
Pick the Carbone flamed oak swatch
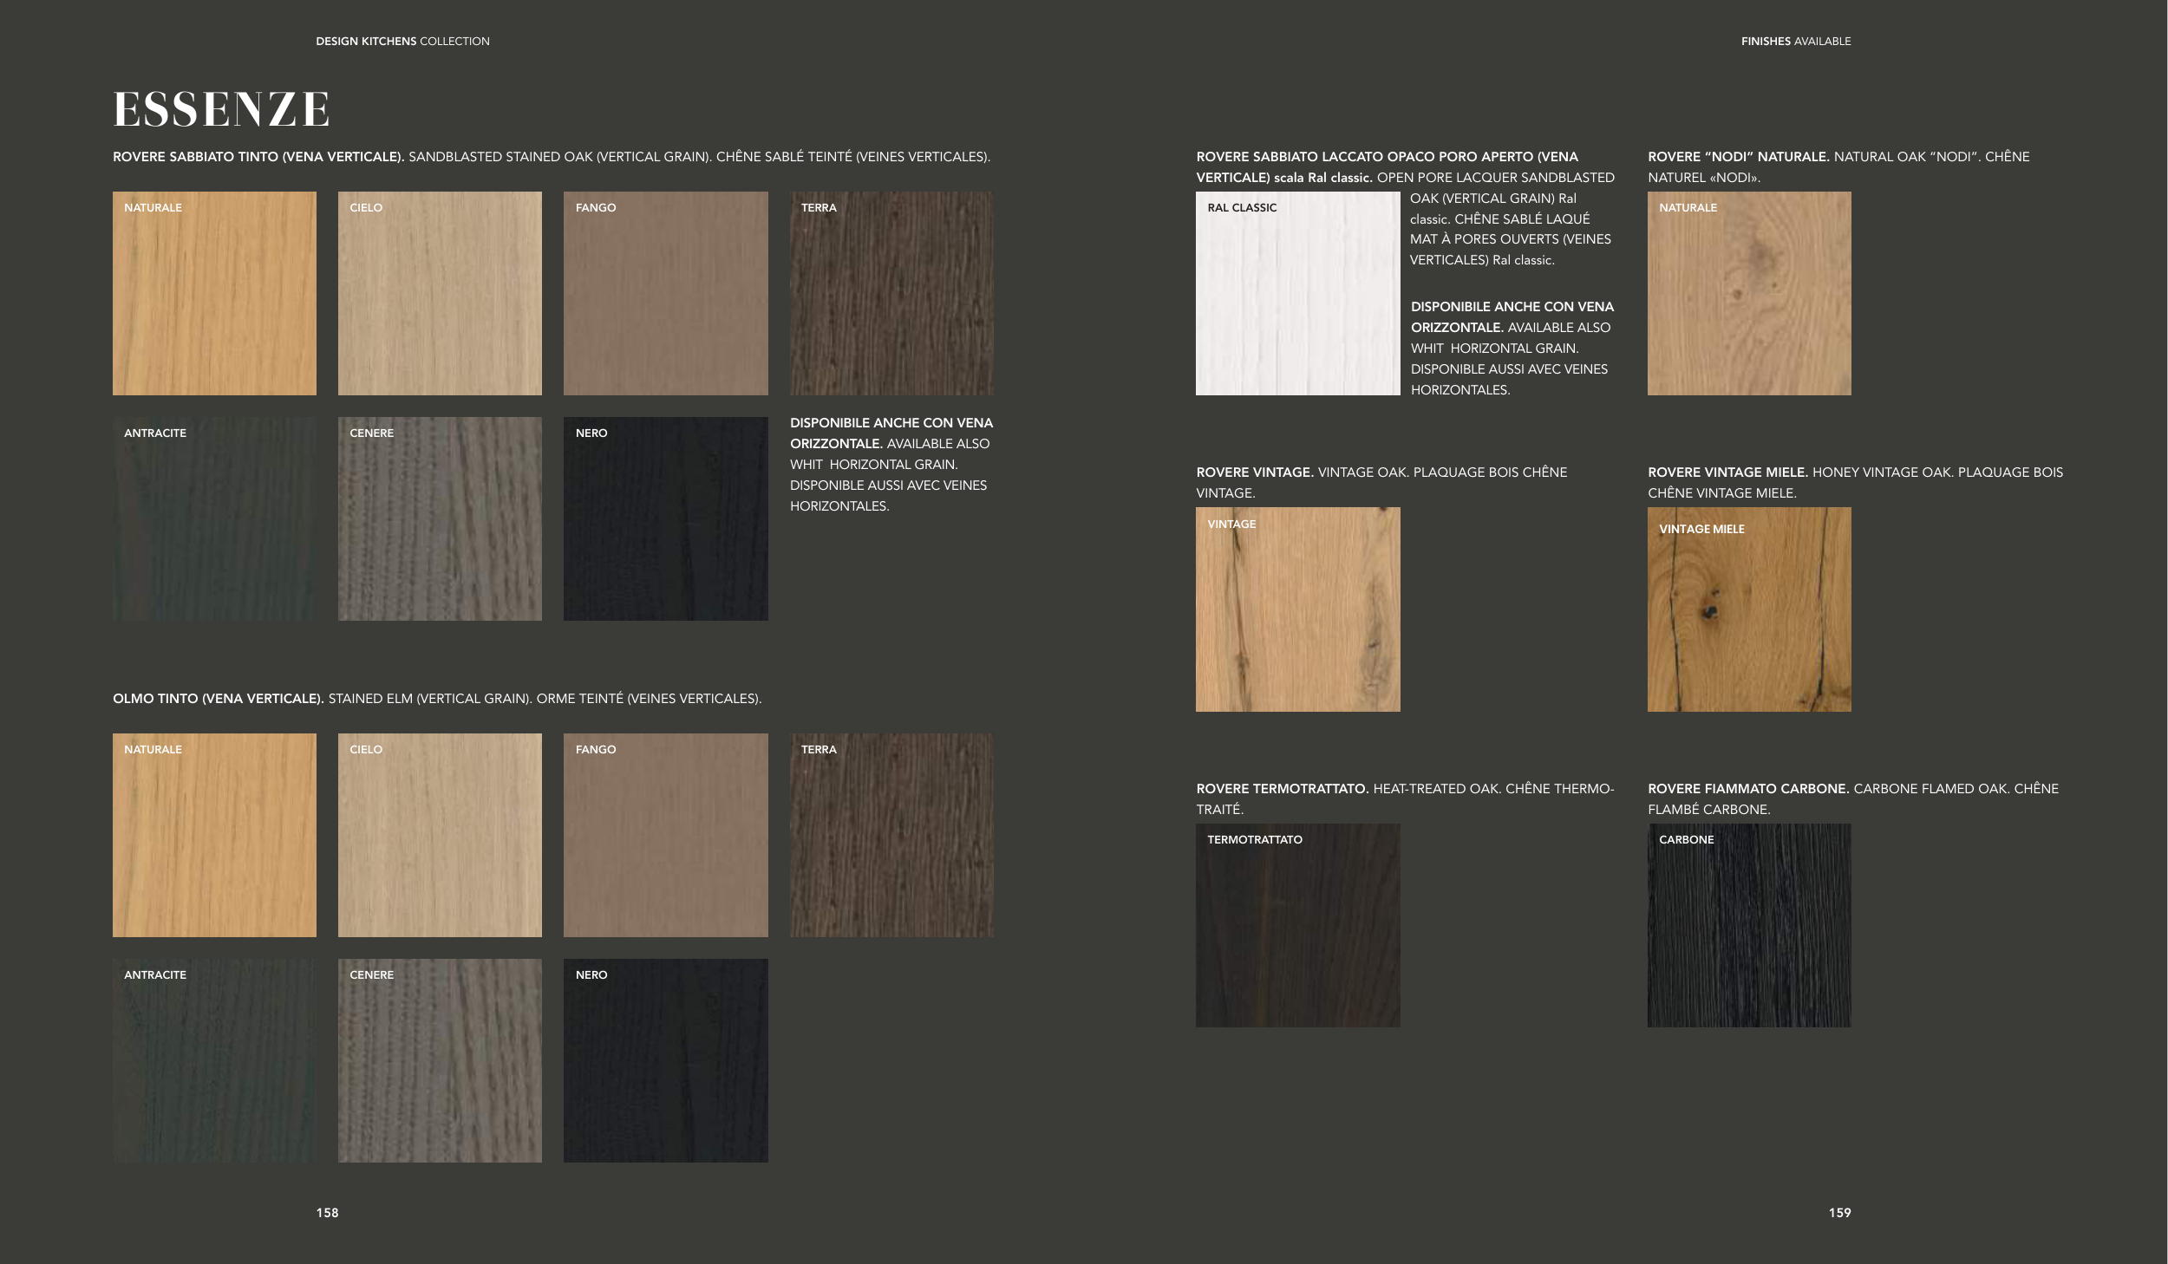click(1749, 925)
